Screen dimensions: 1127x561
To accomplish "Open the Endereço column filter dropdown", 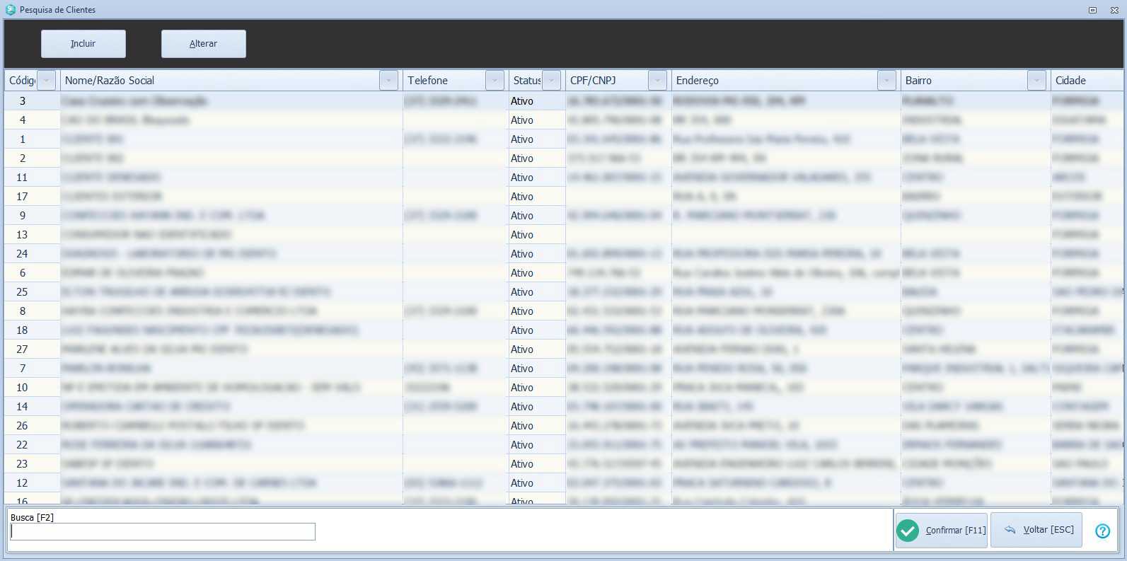I will (886, 81).
